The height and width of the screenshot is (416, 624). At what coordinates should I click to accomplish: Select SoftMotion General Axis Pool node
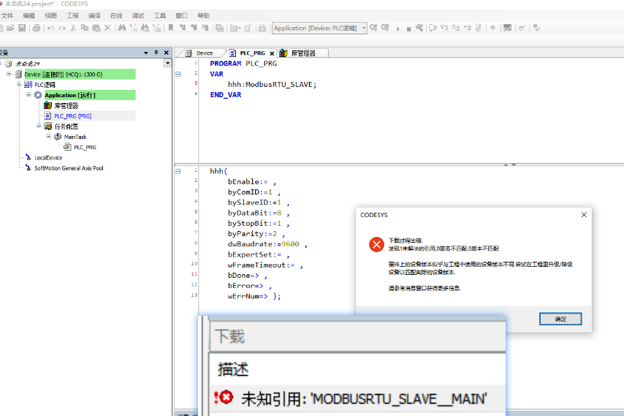pyautogui.click(x=69, y=167)
